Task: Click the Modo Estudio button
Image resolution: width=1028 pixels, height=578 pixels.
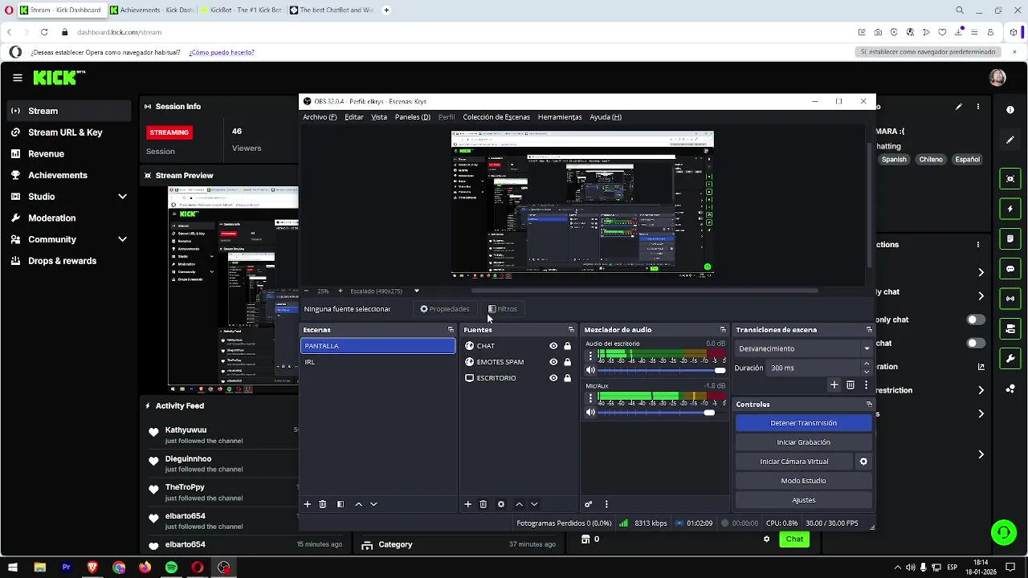Action: click(804, 481)
